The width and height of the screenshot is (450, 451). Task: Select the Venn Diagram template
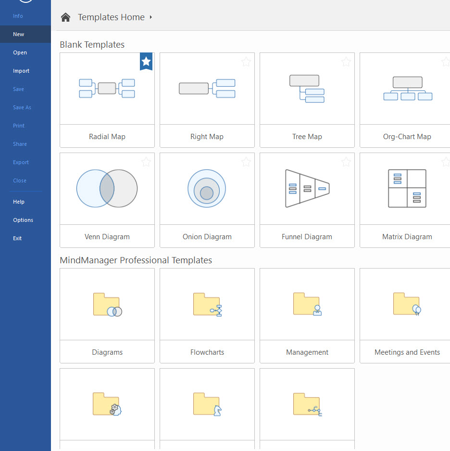click(107, 200)
